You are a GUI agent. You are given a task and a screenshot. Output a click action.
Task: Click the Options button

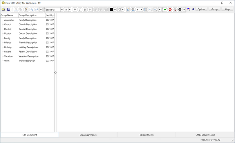(201, 9)
